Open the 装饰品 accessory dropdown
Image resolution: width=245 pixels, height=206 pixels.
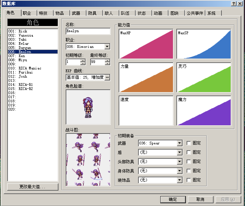coord(179,180)
